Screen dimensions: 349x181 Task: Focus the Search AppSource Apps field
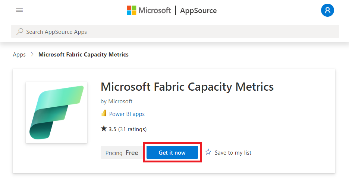click(x=175, y=32)
